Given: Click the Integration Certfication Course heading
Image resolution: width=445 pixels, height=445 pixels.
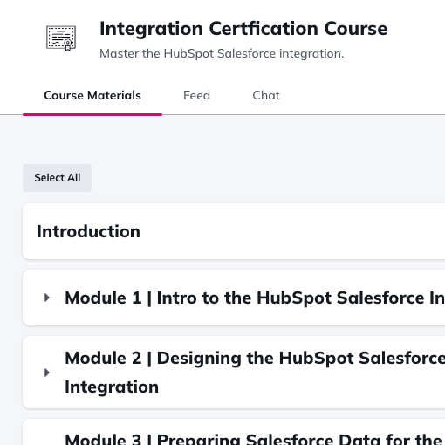Looking at the screenshot, I should click(x=243, y=29).
